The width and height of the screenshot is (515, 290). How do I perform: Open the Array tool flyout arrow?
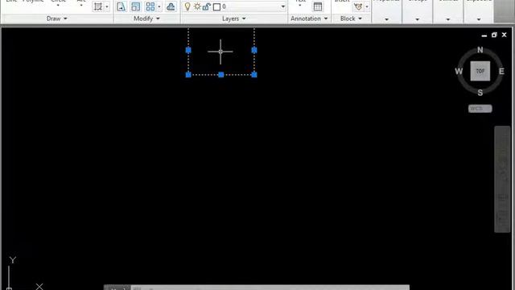click(159, 6)
